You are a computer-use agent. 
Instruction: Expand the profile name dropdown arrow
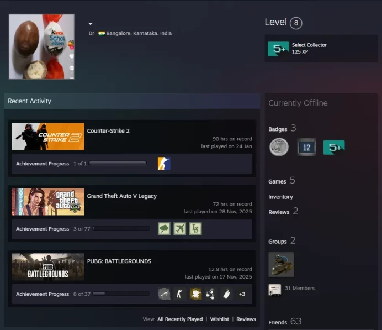91,24
